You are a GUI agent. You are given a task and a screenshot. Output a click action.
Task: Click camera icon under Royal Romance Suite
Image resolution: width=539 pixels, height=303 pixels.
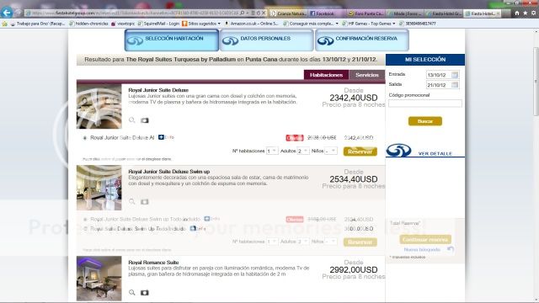pyautogui.click(x=144, y=293)
